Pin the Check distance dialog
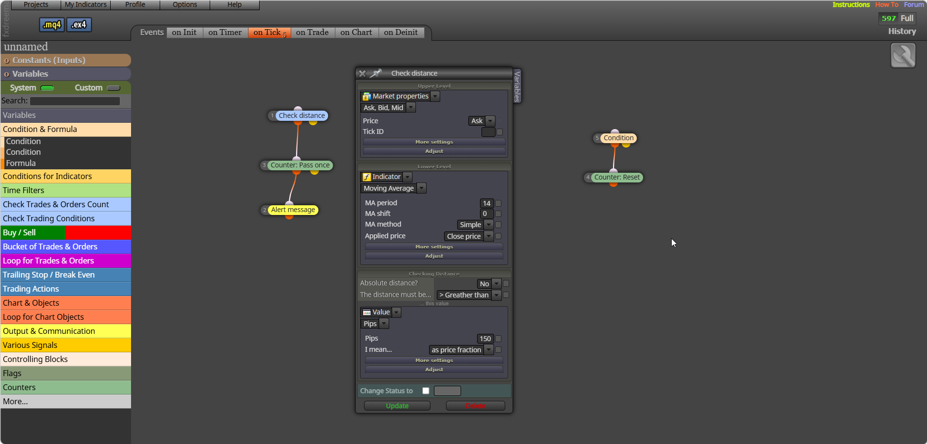The height and width of the screenshot is (444, 927). click(x=376, y=73)
